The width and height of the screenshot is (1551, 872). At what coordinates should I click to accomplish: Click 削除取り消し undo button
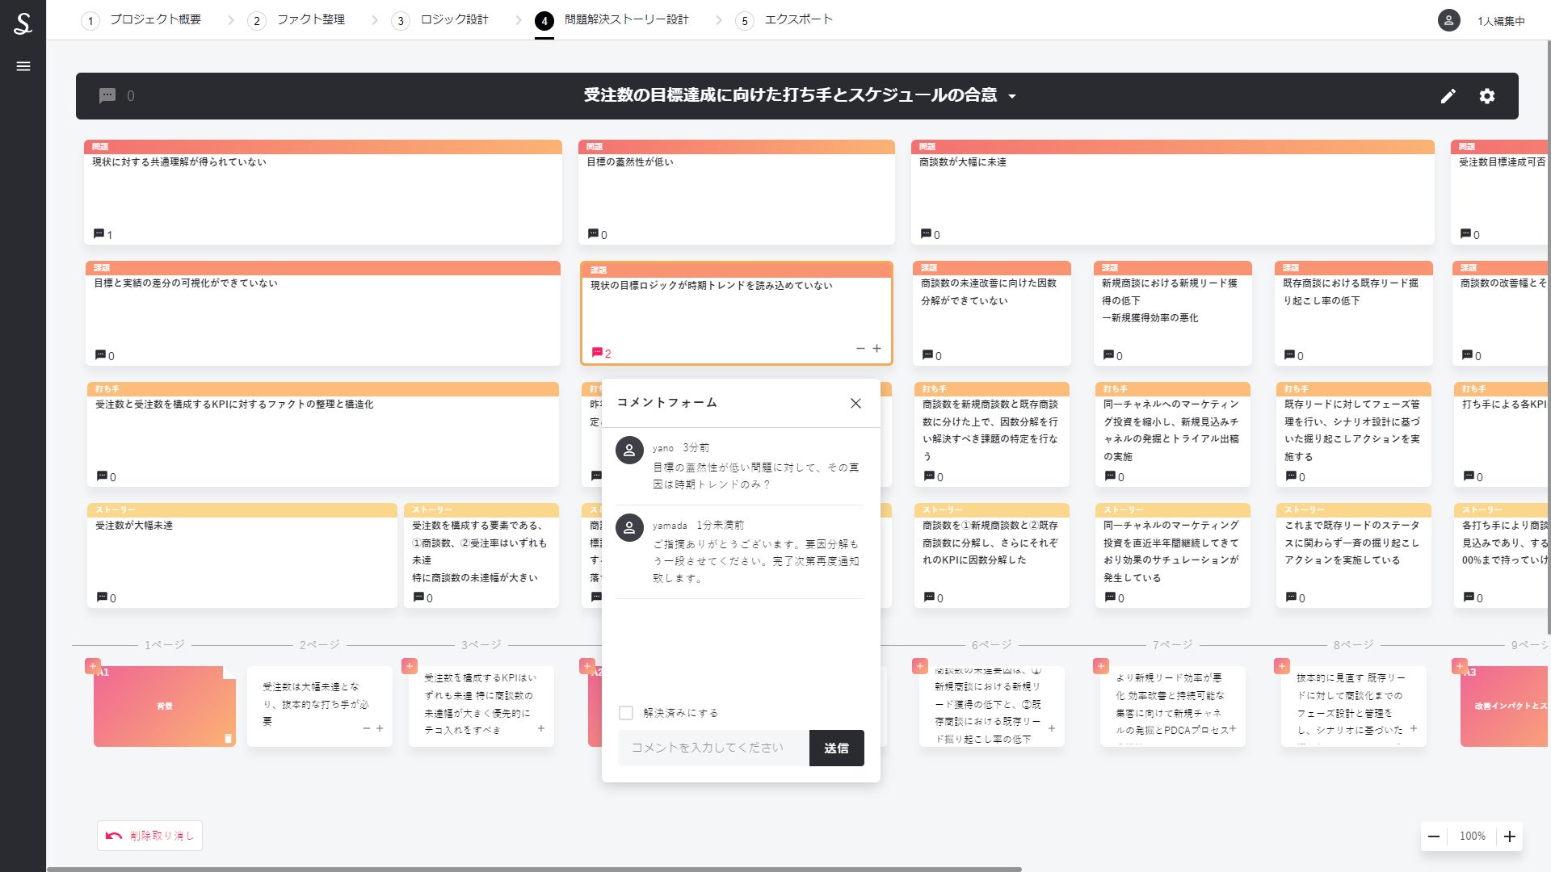tap(150, 836)
